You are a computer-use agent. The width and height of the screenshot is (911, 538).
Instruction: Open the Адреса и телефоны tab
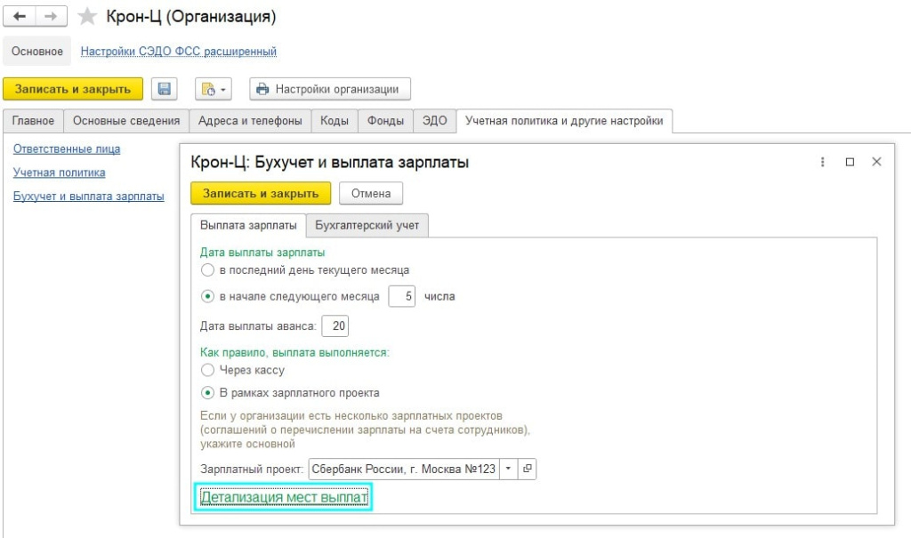249,121
